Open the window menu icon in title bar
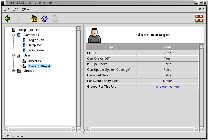 click(x=3, y=3)
